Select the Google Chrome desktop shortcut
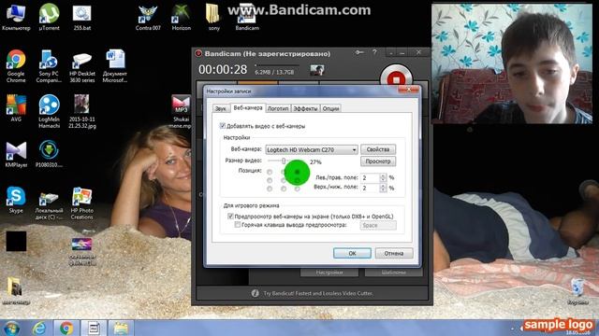599x336 pixels. pos(16,66)
